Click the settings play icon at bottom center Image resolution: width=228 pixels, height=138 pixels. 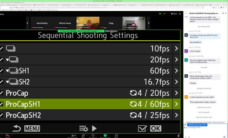88,128
